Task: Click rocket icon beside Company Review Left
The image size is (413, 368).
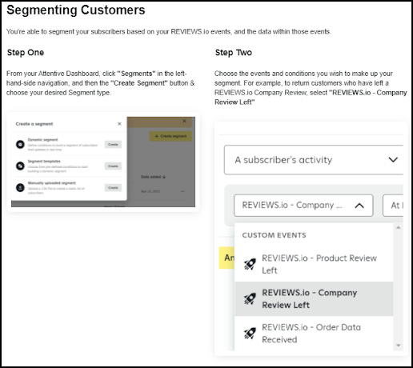Action: [x=250, y=298]
